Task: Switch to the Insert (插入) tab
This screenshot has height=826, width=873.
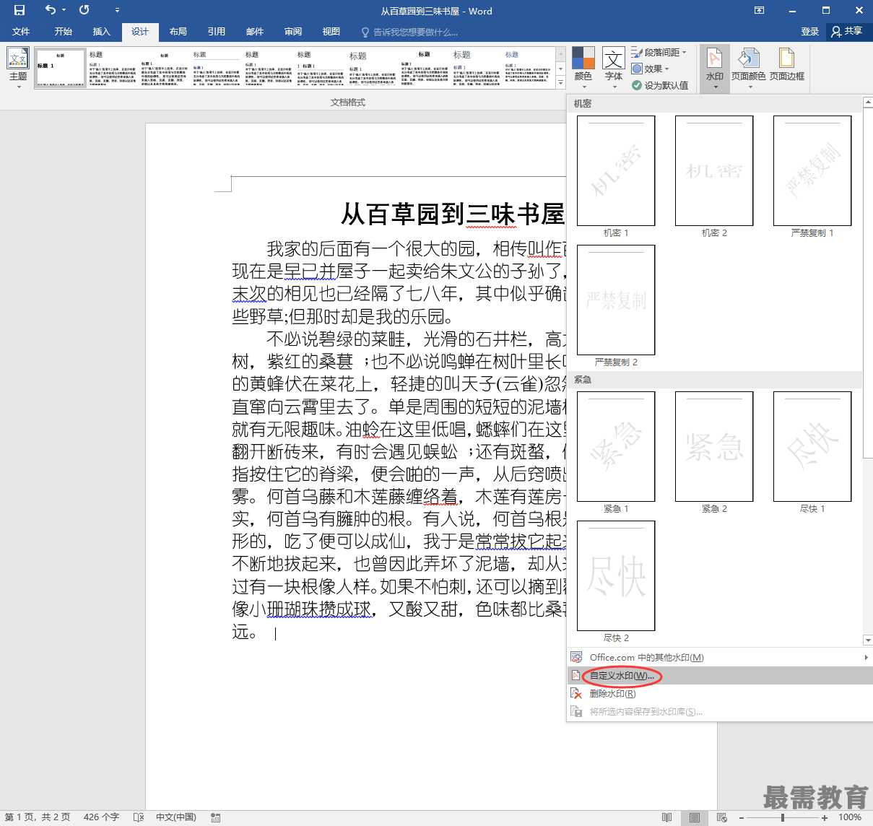Action: 102,31
